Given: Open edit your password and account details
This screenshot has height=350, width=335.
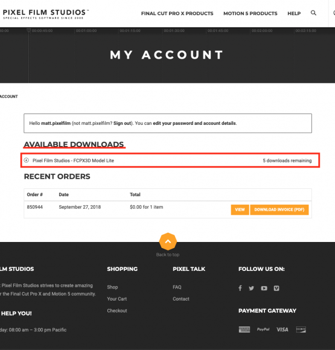Looking at the screenshot, I should pyautogui.click(x=194, y=123).
